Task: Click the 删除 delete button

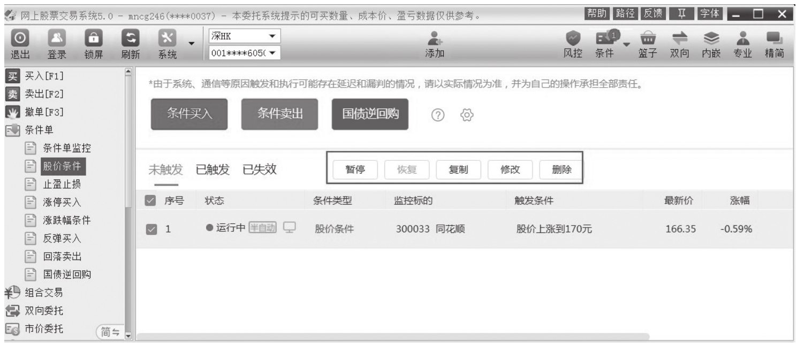Action: point(561,170)
